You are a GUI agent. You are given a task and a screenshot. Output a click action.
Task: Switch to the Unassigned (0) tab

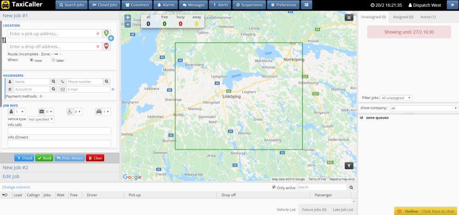(x=373, y=17)
